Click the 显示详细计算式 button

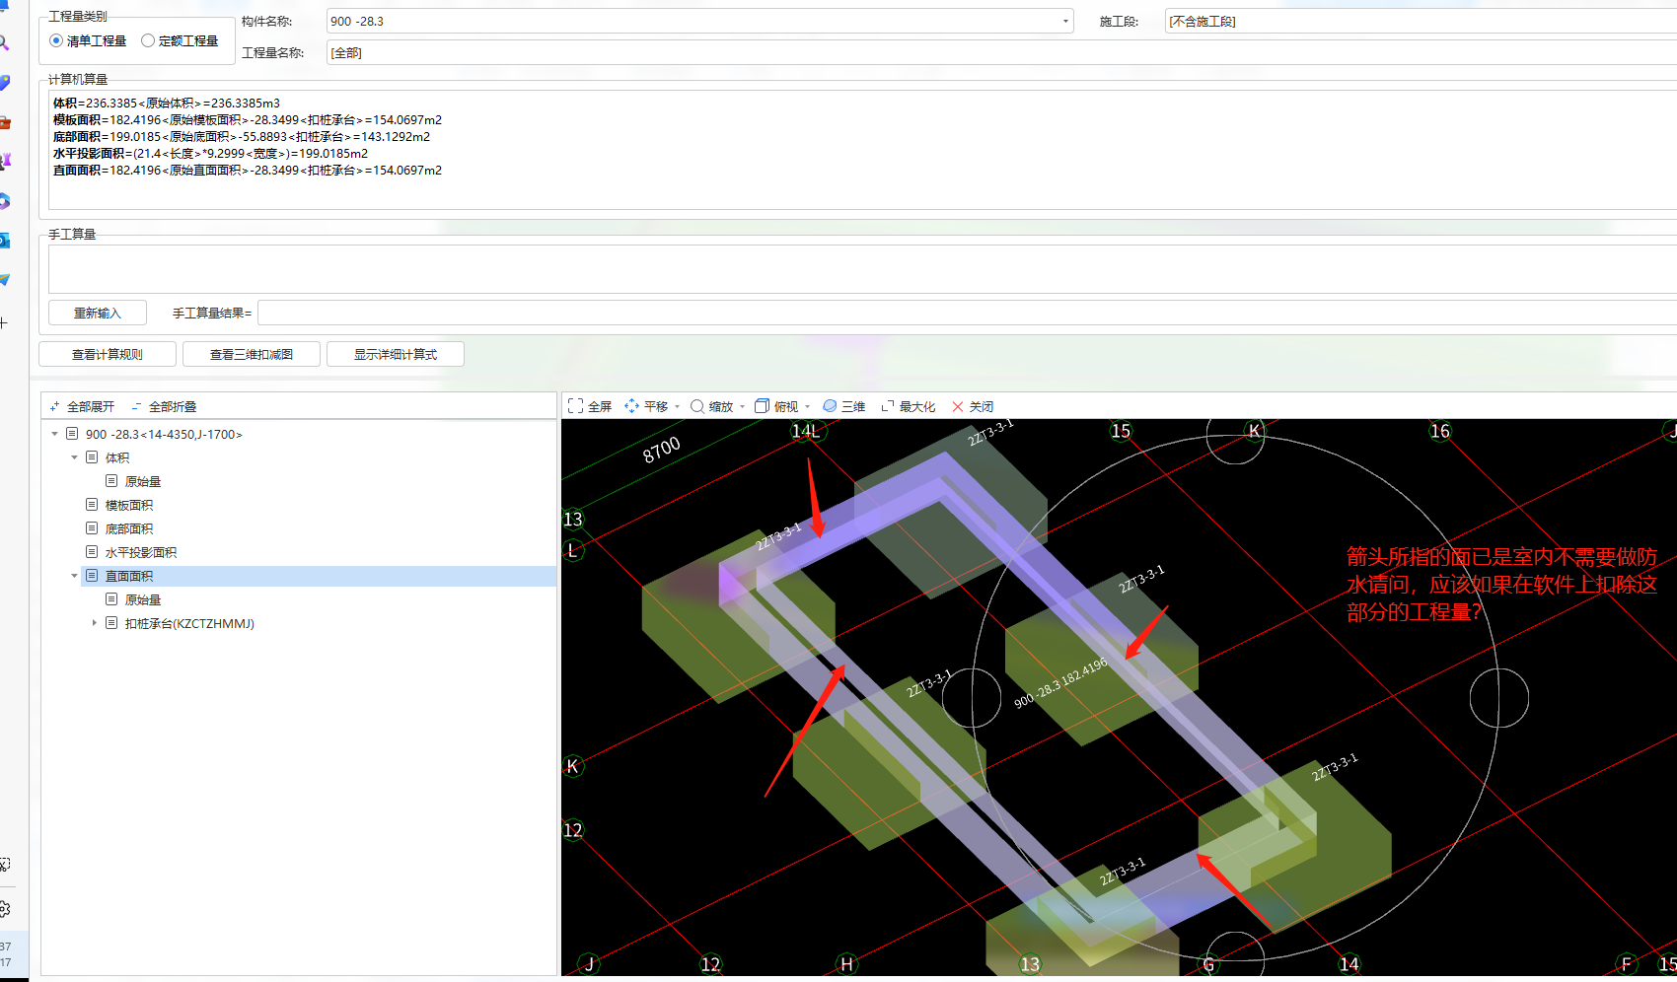tap(395, 354)
